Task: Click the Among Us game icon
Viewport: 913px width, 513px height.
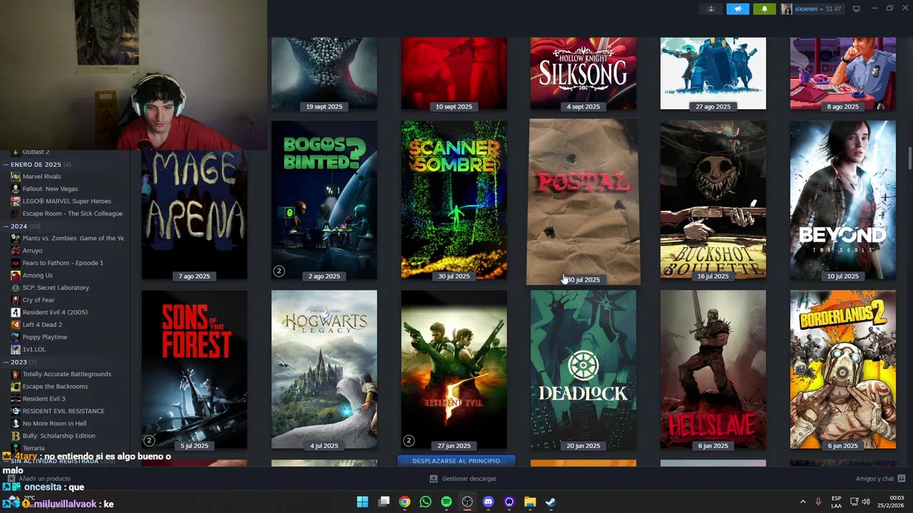Action: (16, 275)
